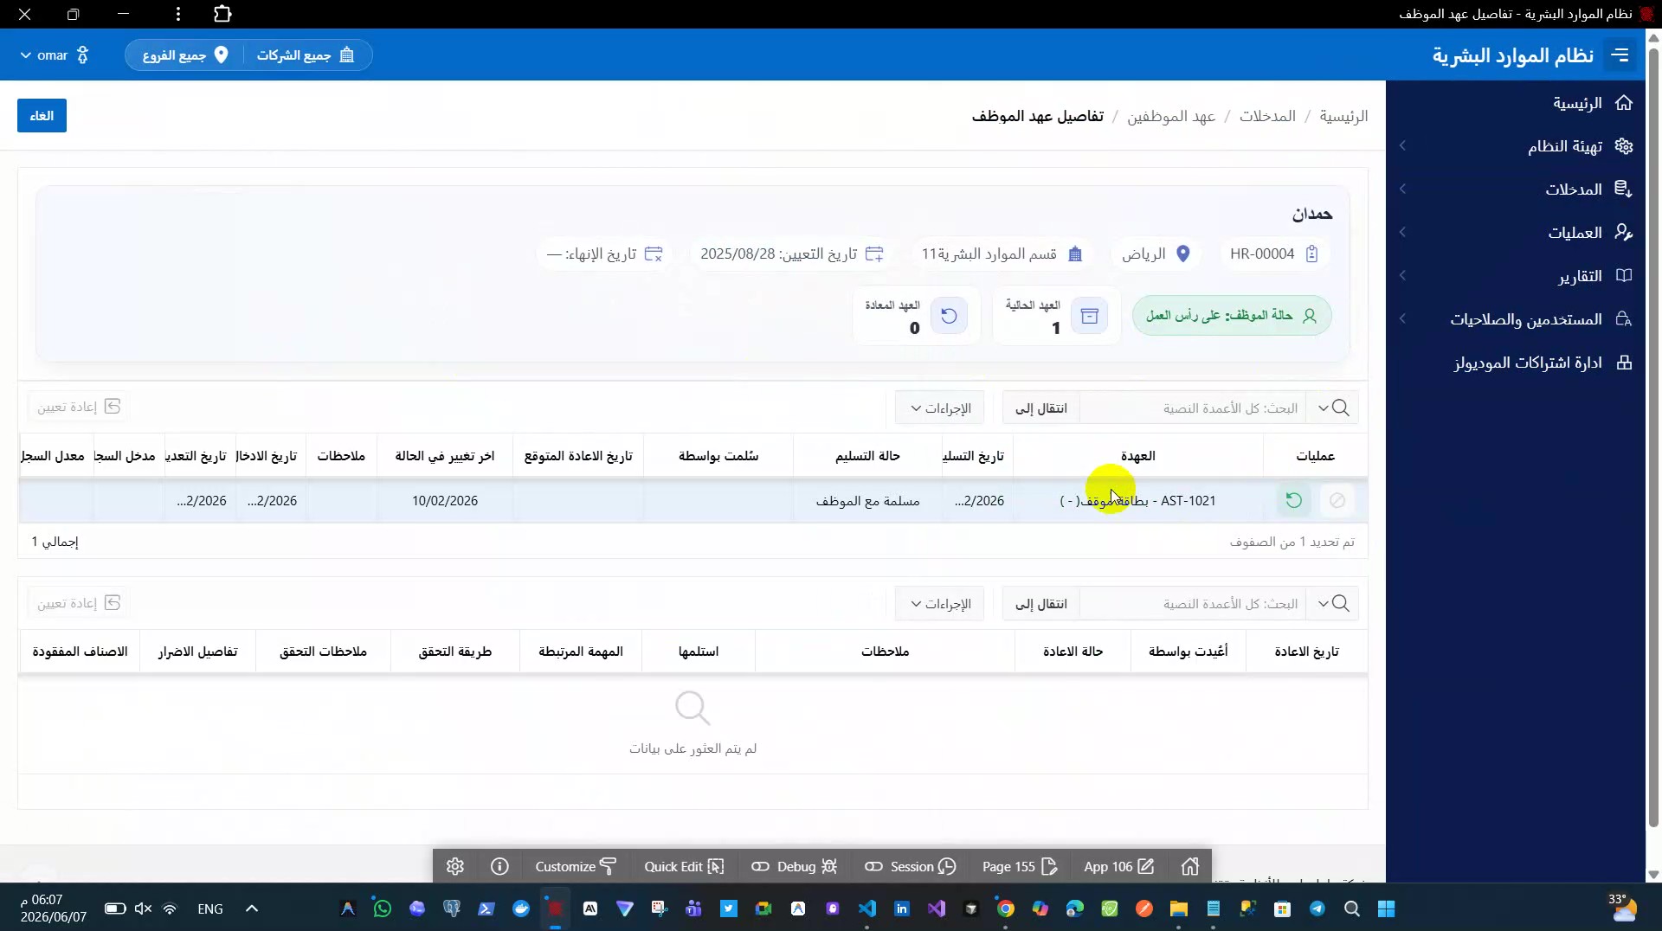Click إعادة تعيين reset in lower grid
Viewport: 1662px width, 931px height.
[78, 602]
